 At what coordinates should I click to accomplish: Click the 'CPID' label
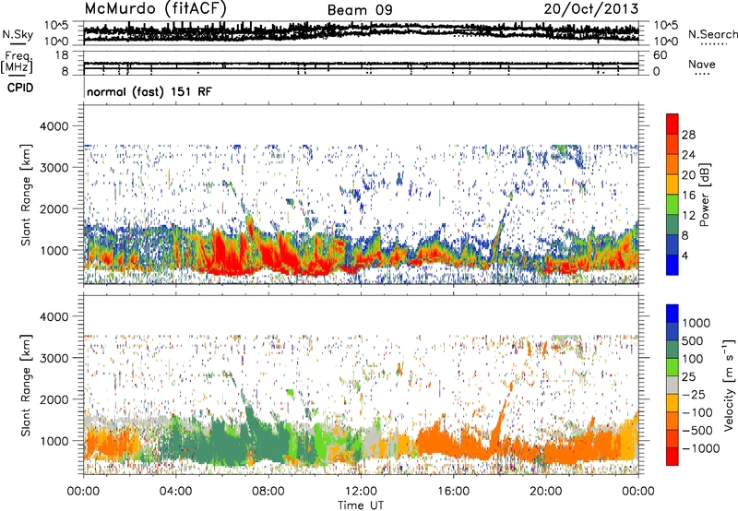(x=20, y=88)
